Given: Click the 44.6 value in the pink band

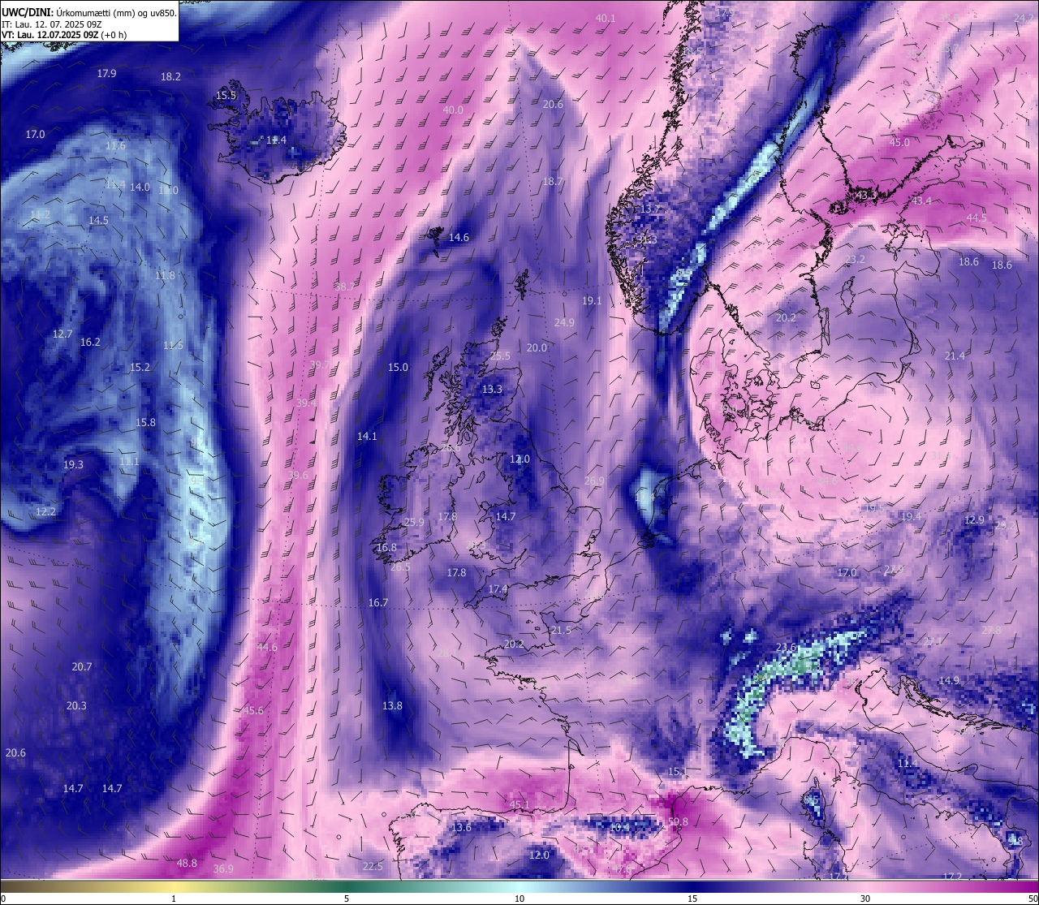Looking at the screenshot, I should point(267,647).
